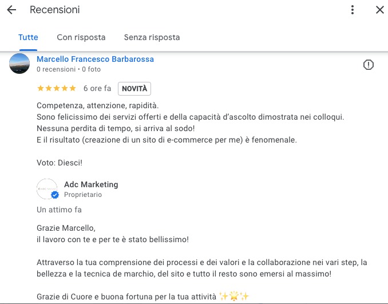Open Marcello Francesco Barbarossa's reviewer profile link
This screenshot has width=388, height=304.
(x=95, y=59)
